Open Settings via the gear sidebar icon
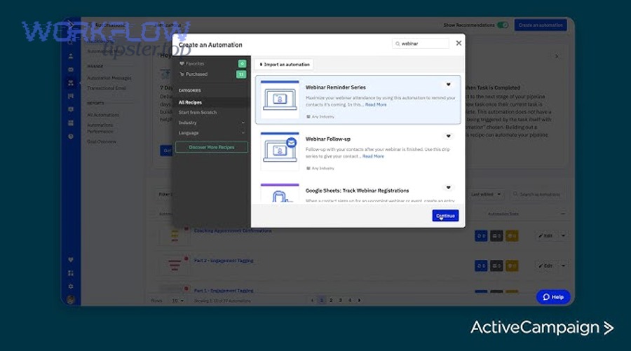631x351 pixels. coord(71,287)
